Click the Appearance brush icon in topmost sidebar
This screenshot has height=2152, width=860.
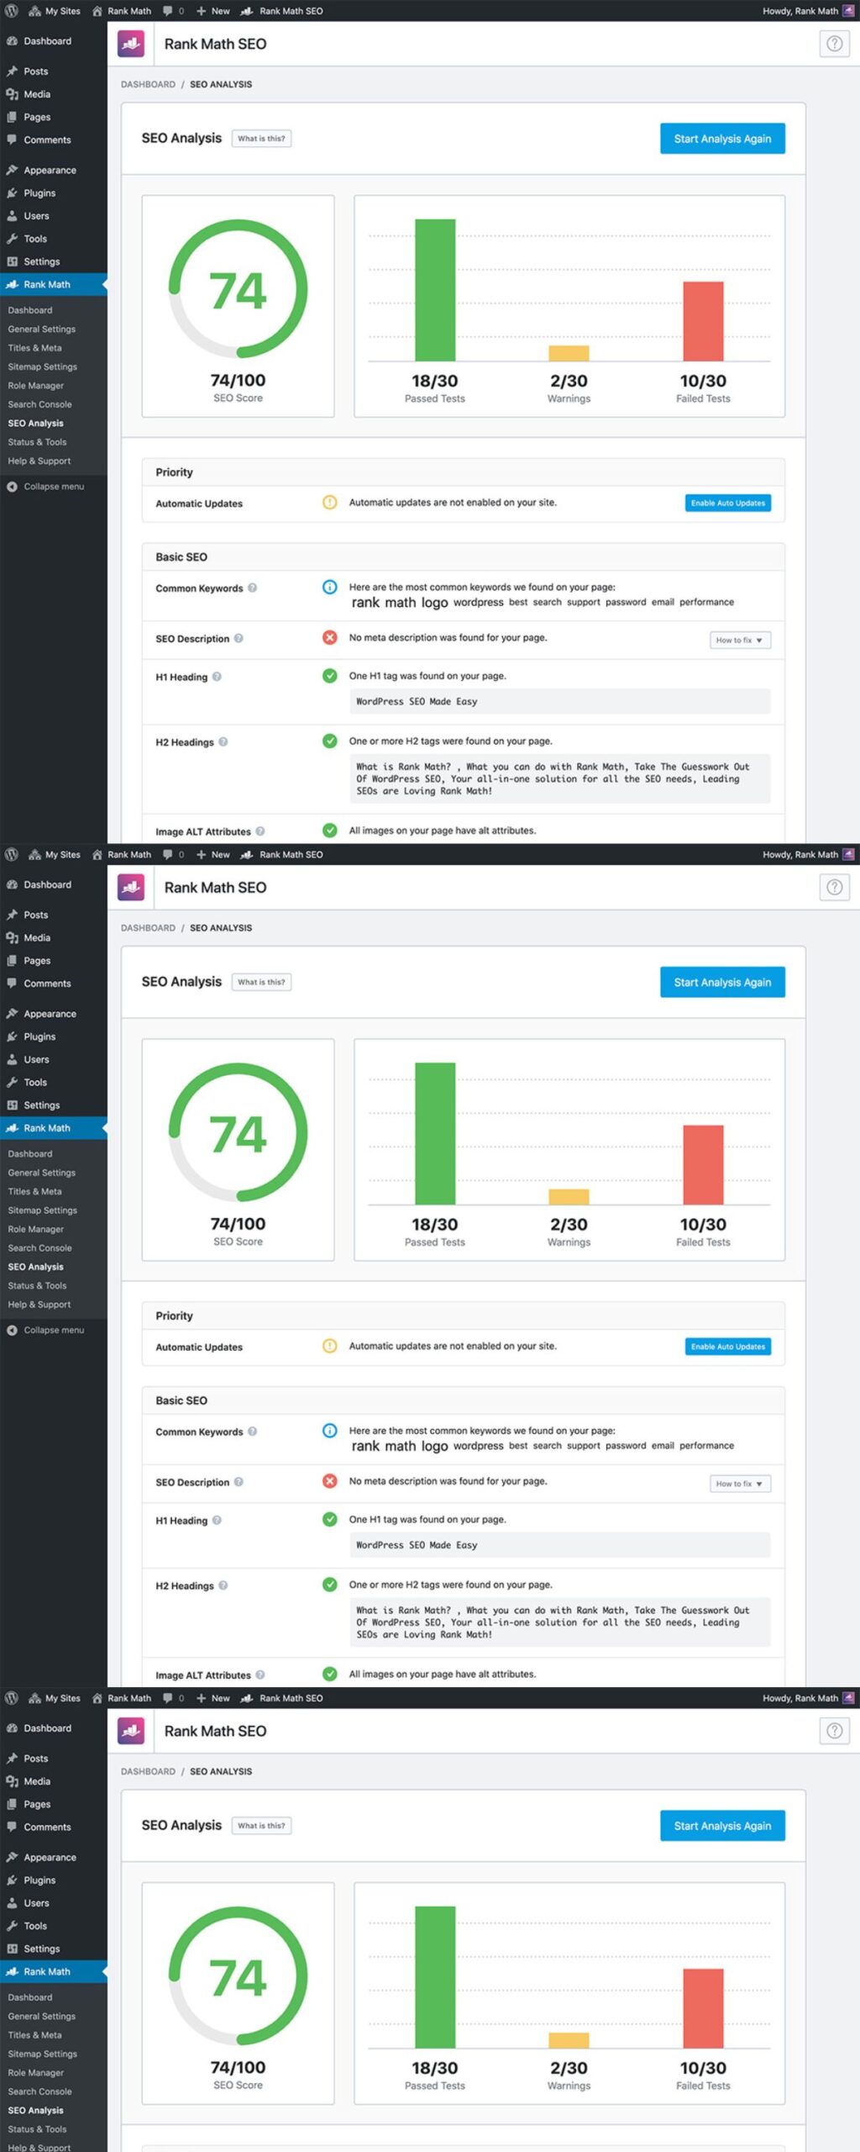click(12, 170)
